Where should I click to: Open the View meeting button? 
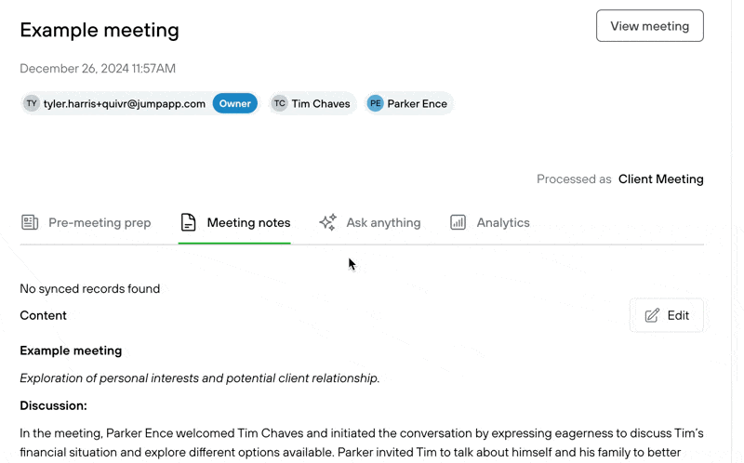[649, 26]
